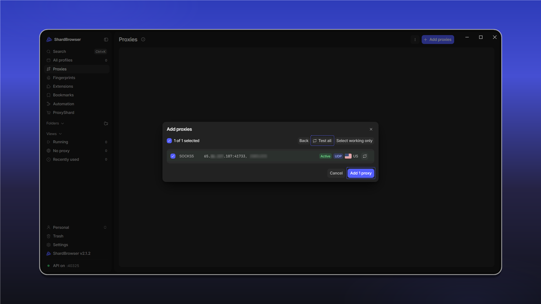Screen dimensions: 541x304
Task: Click the No proxy globe icon
Action: (x=48, y=151)
